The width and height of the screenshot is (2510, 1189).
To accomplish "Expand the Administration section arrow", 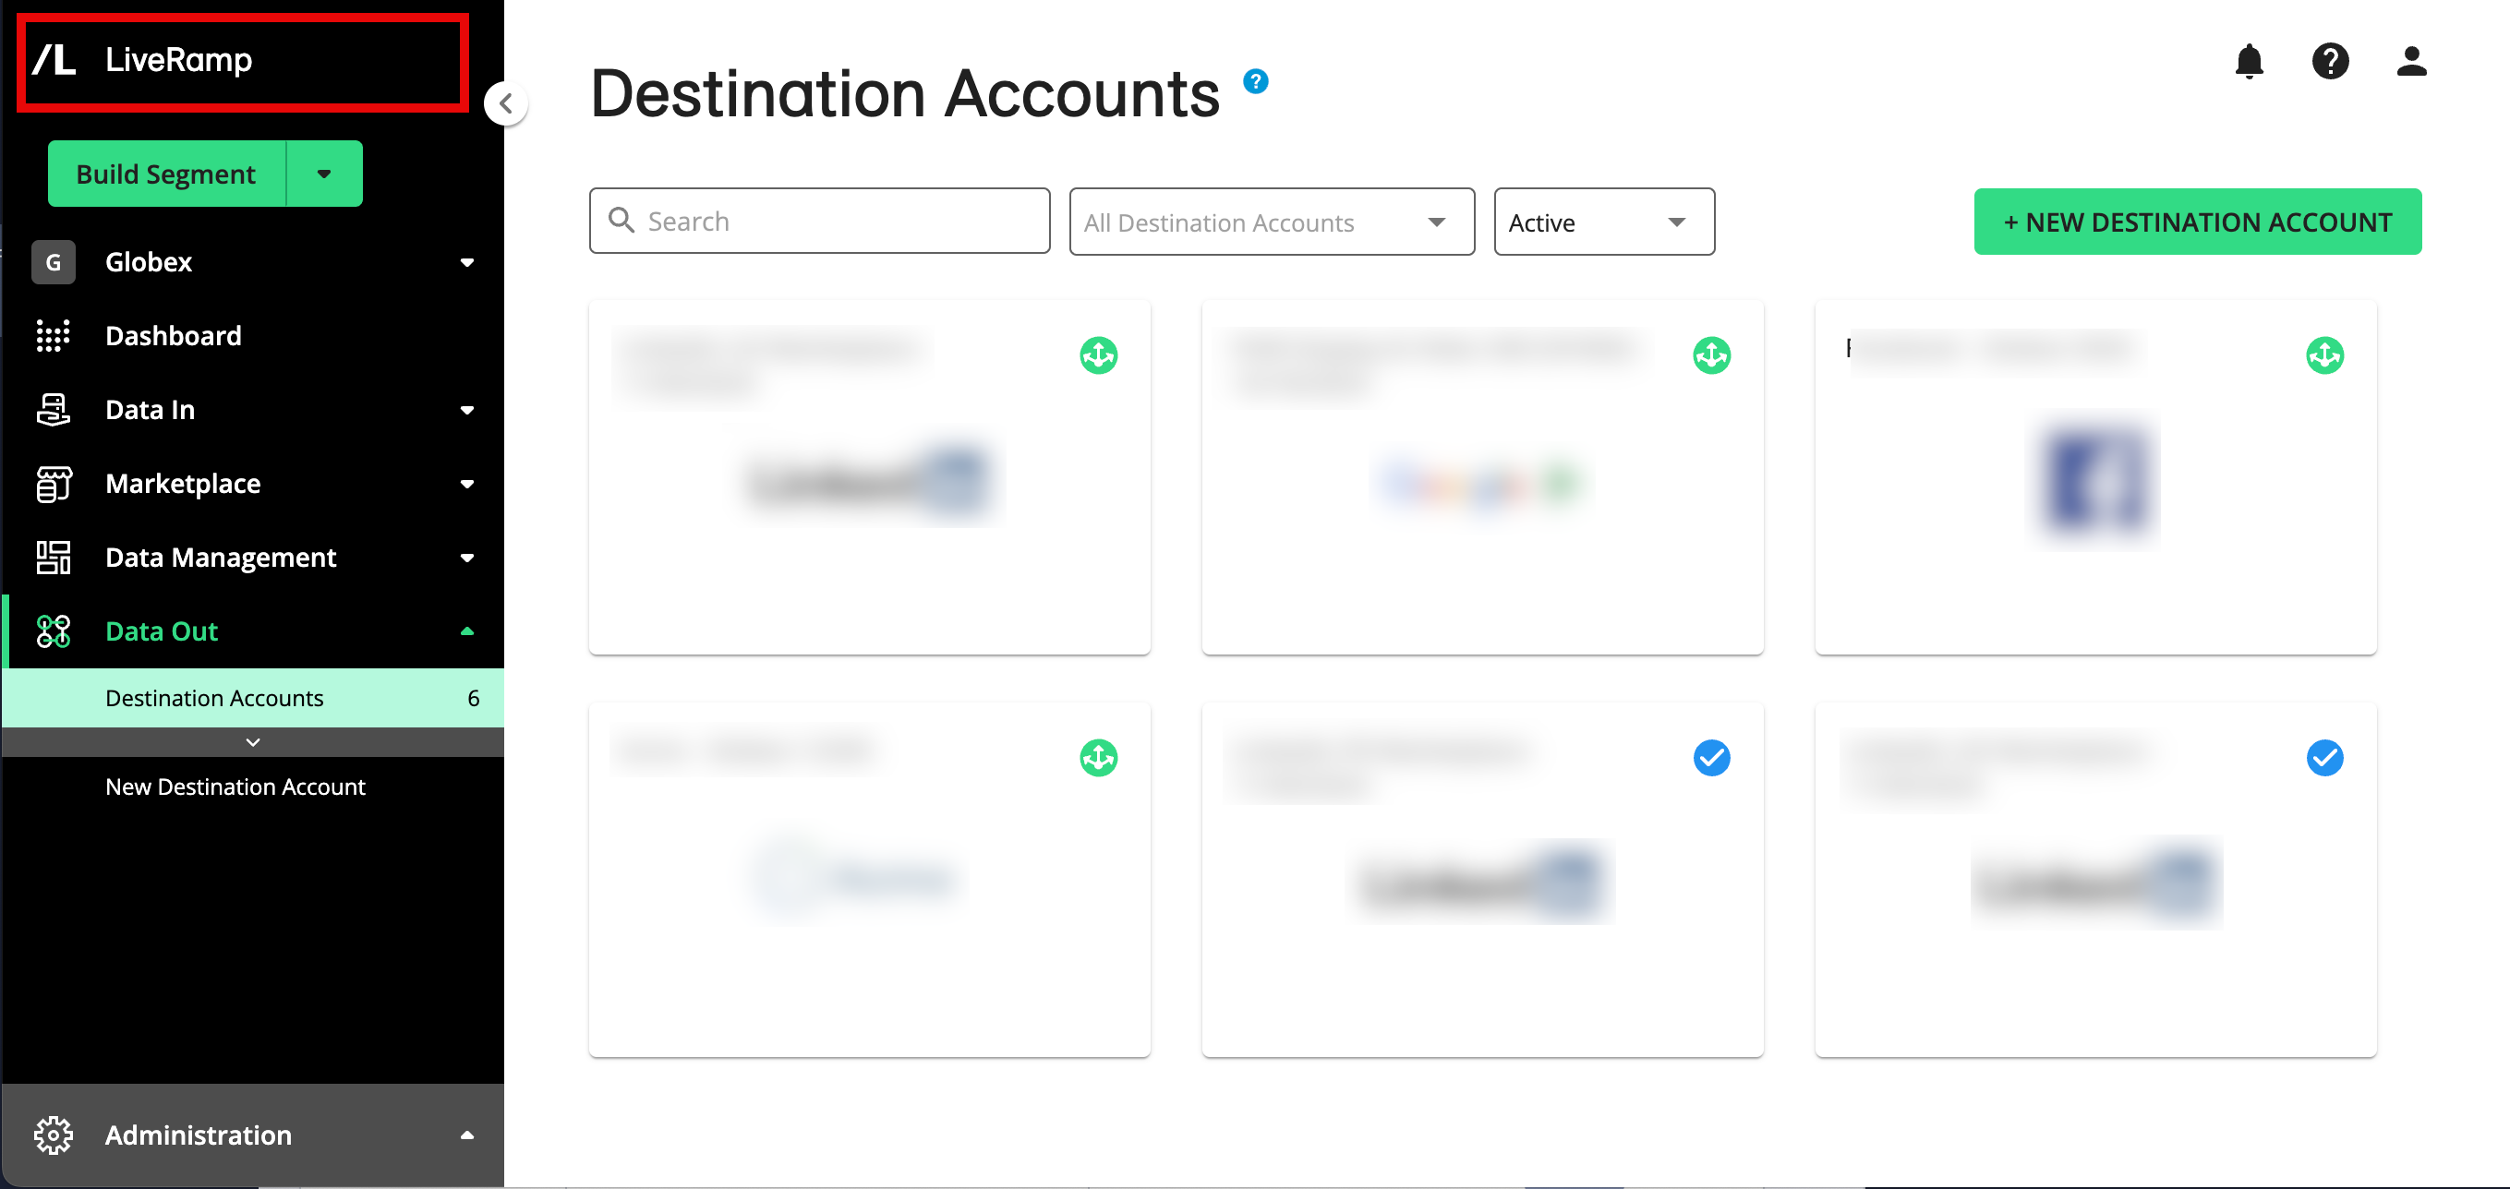I will coord(466,1135).
